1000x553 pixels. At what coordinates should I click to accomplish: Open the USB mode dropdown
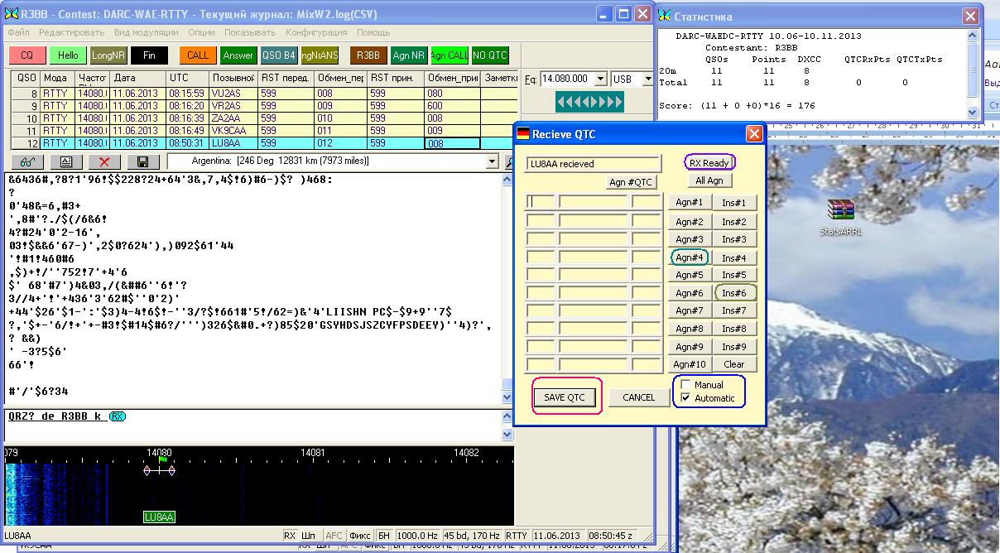click(x=647, y=79)
